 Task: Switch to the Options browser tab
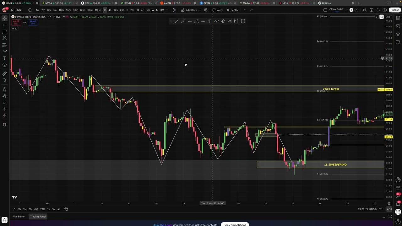[x=336, y=3]
